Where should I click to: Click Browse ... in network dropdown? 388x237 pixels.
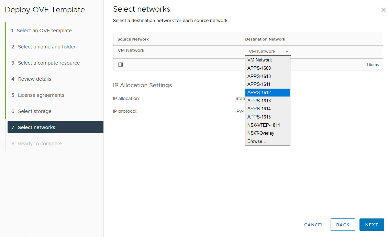[257, 141]
